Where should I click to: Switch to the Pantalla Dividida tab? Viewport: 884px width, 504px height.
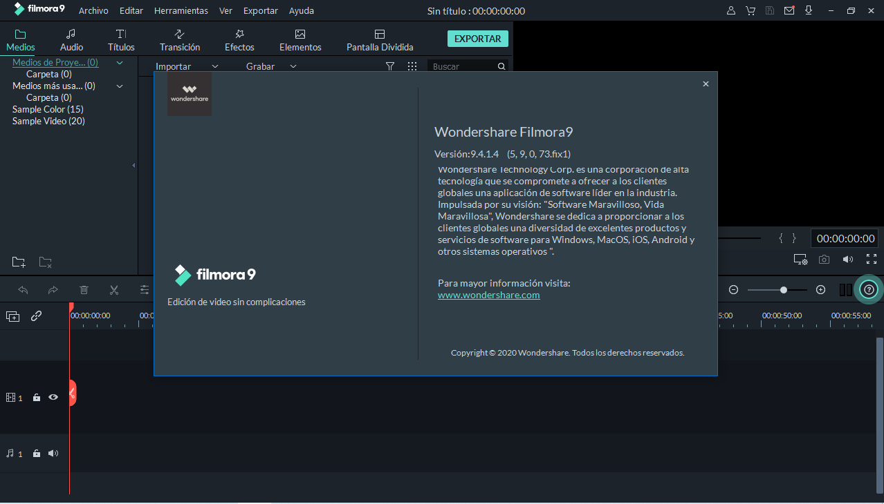(380, 40)
